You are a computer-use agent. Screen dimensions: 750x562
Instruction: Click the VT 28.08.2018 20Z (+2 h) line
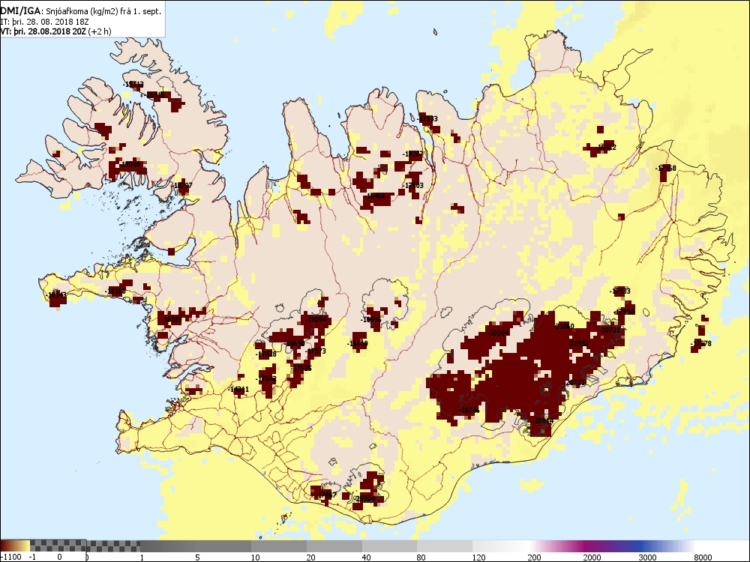(56, 31)
